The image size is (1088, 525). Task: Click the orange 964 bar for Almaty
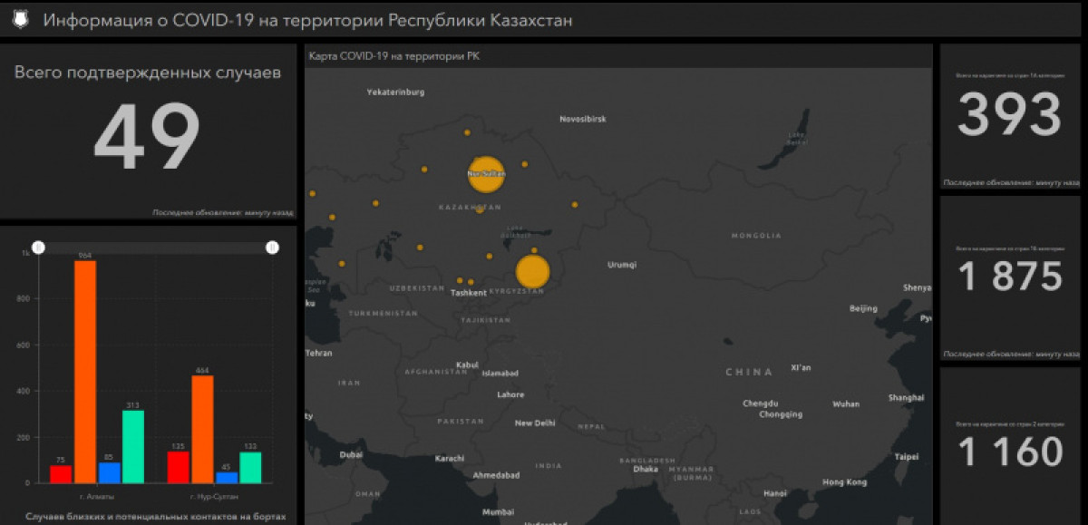[85, 372]
